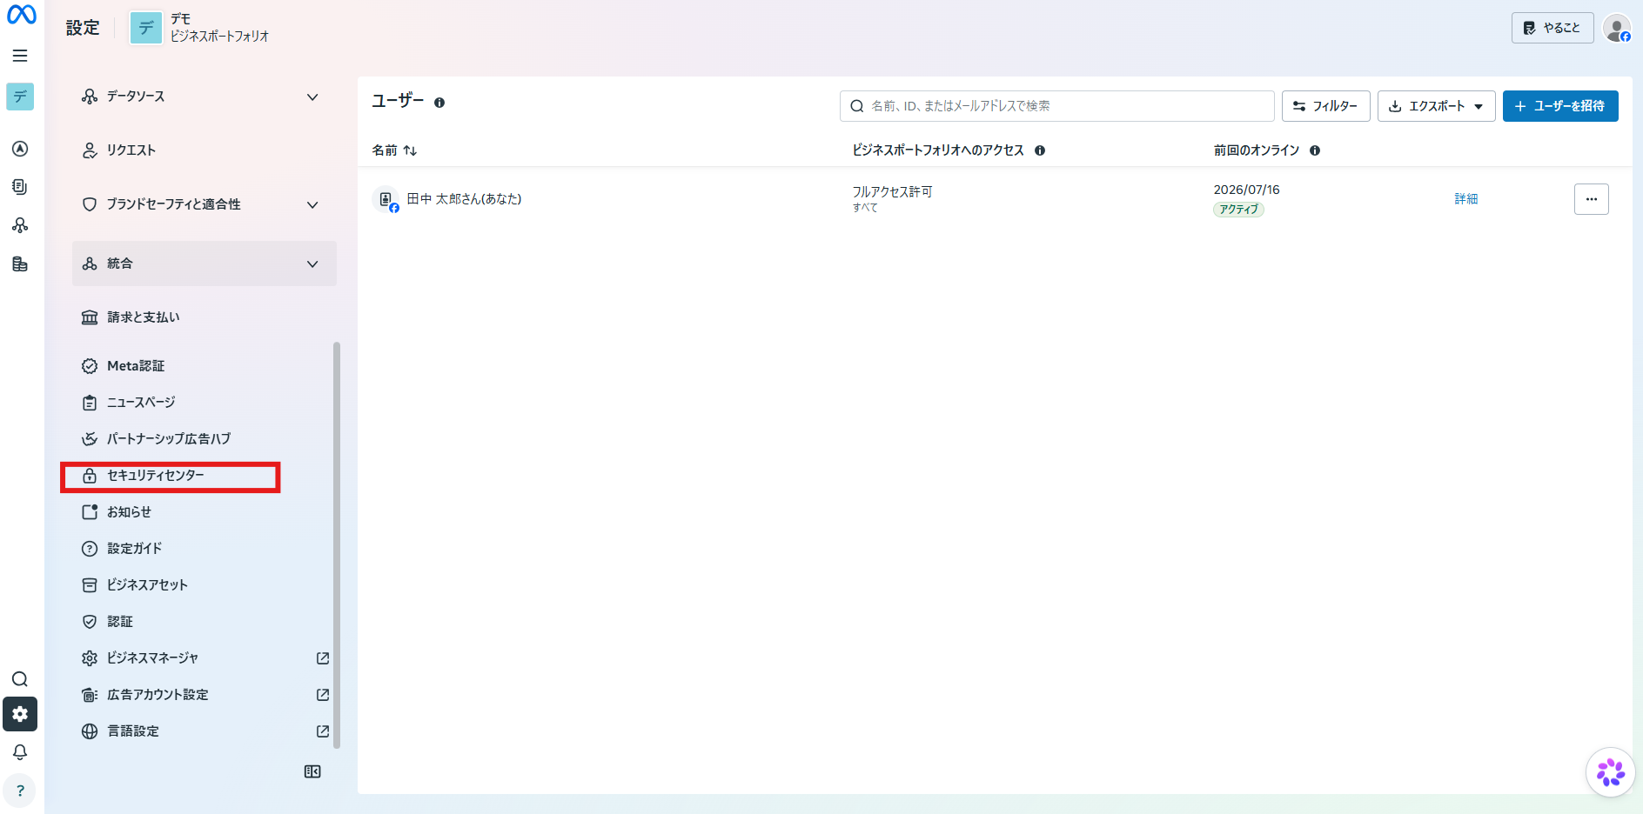Open the profile avatar at top right
Image resolution: width=1643 pixels, height=814 pixels.
coord(1617,28)
